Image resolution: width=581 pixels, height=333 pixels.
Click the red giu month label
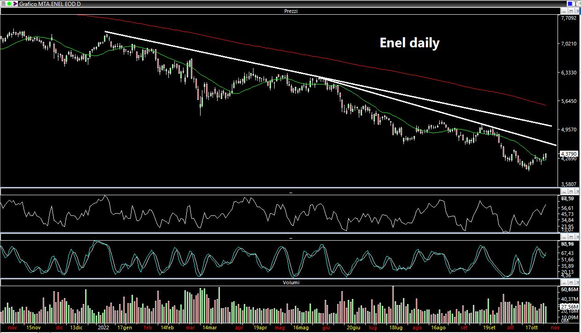[326, 328]
